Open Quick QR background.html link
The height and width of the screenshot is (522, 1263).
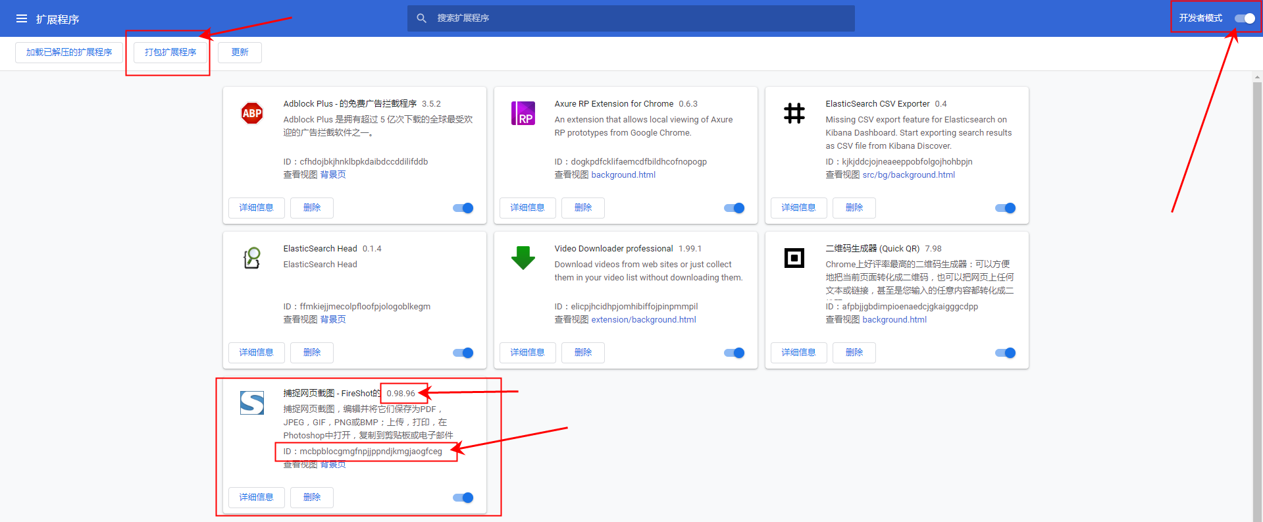[x=894, y=320]
